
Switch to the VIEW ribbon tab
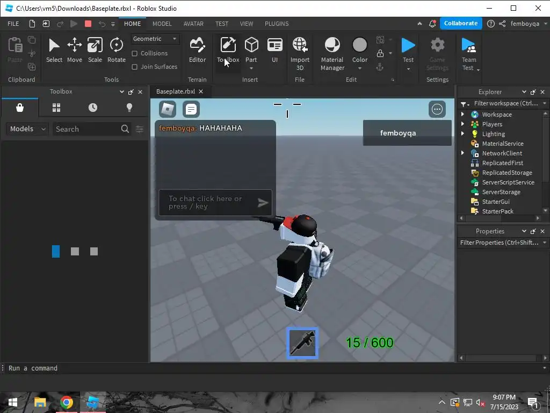coord(246,24)
